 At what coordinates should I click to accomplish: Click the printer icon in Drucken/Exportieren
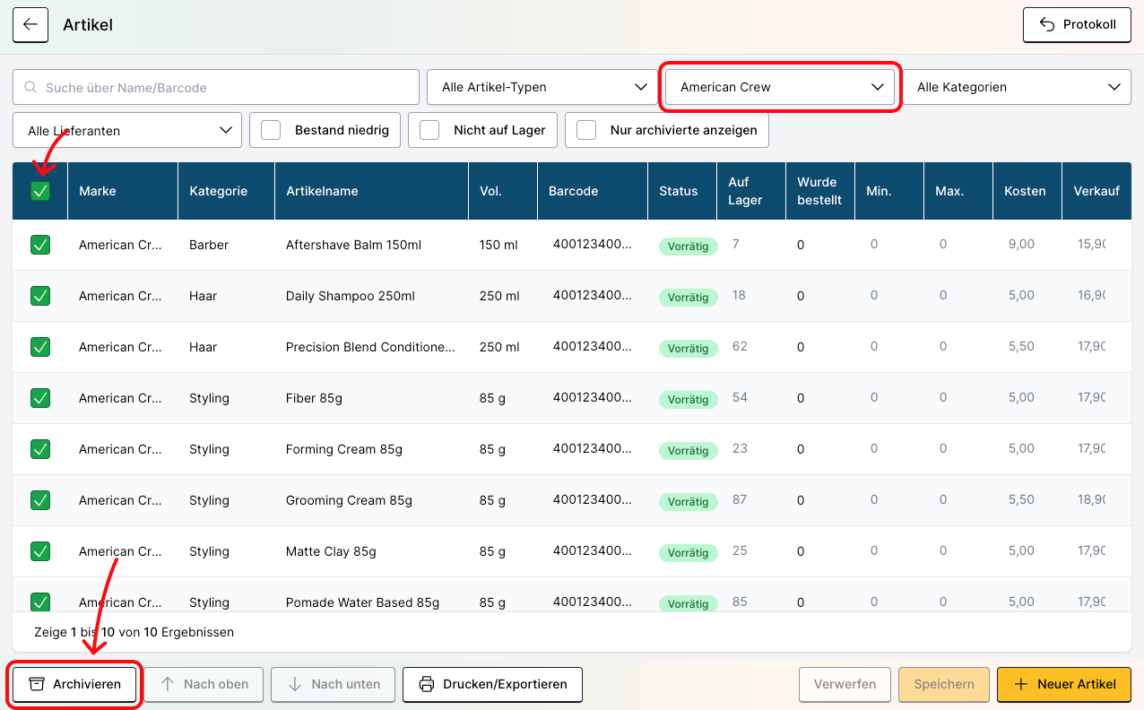(x=427, y=684)
